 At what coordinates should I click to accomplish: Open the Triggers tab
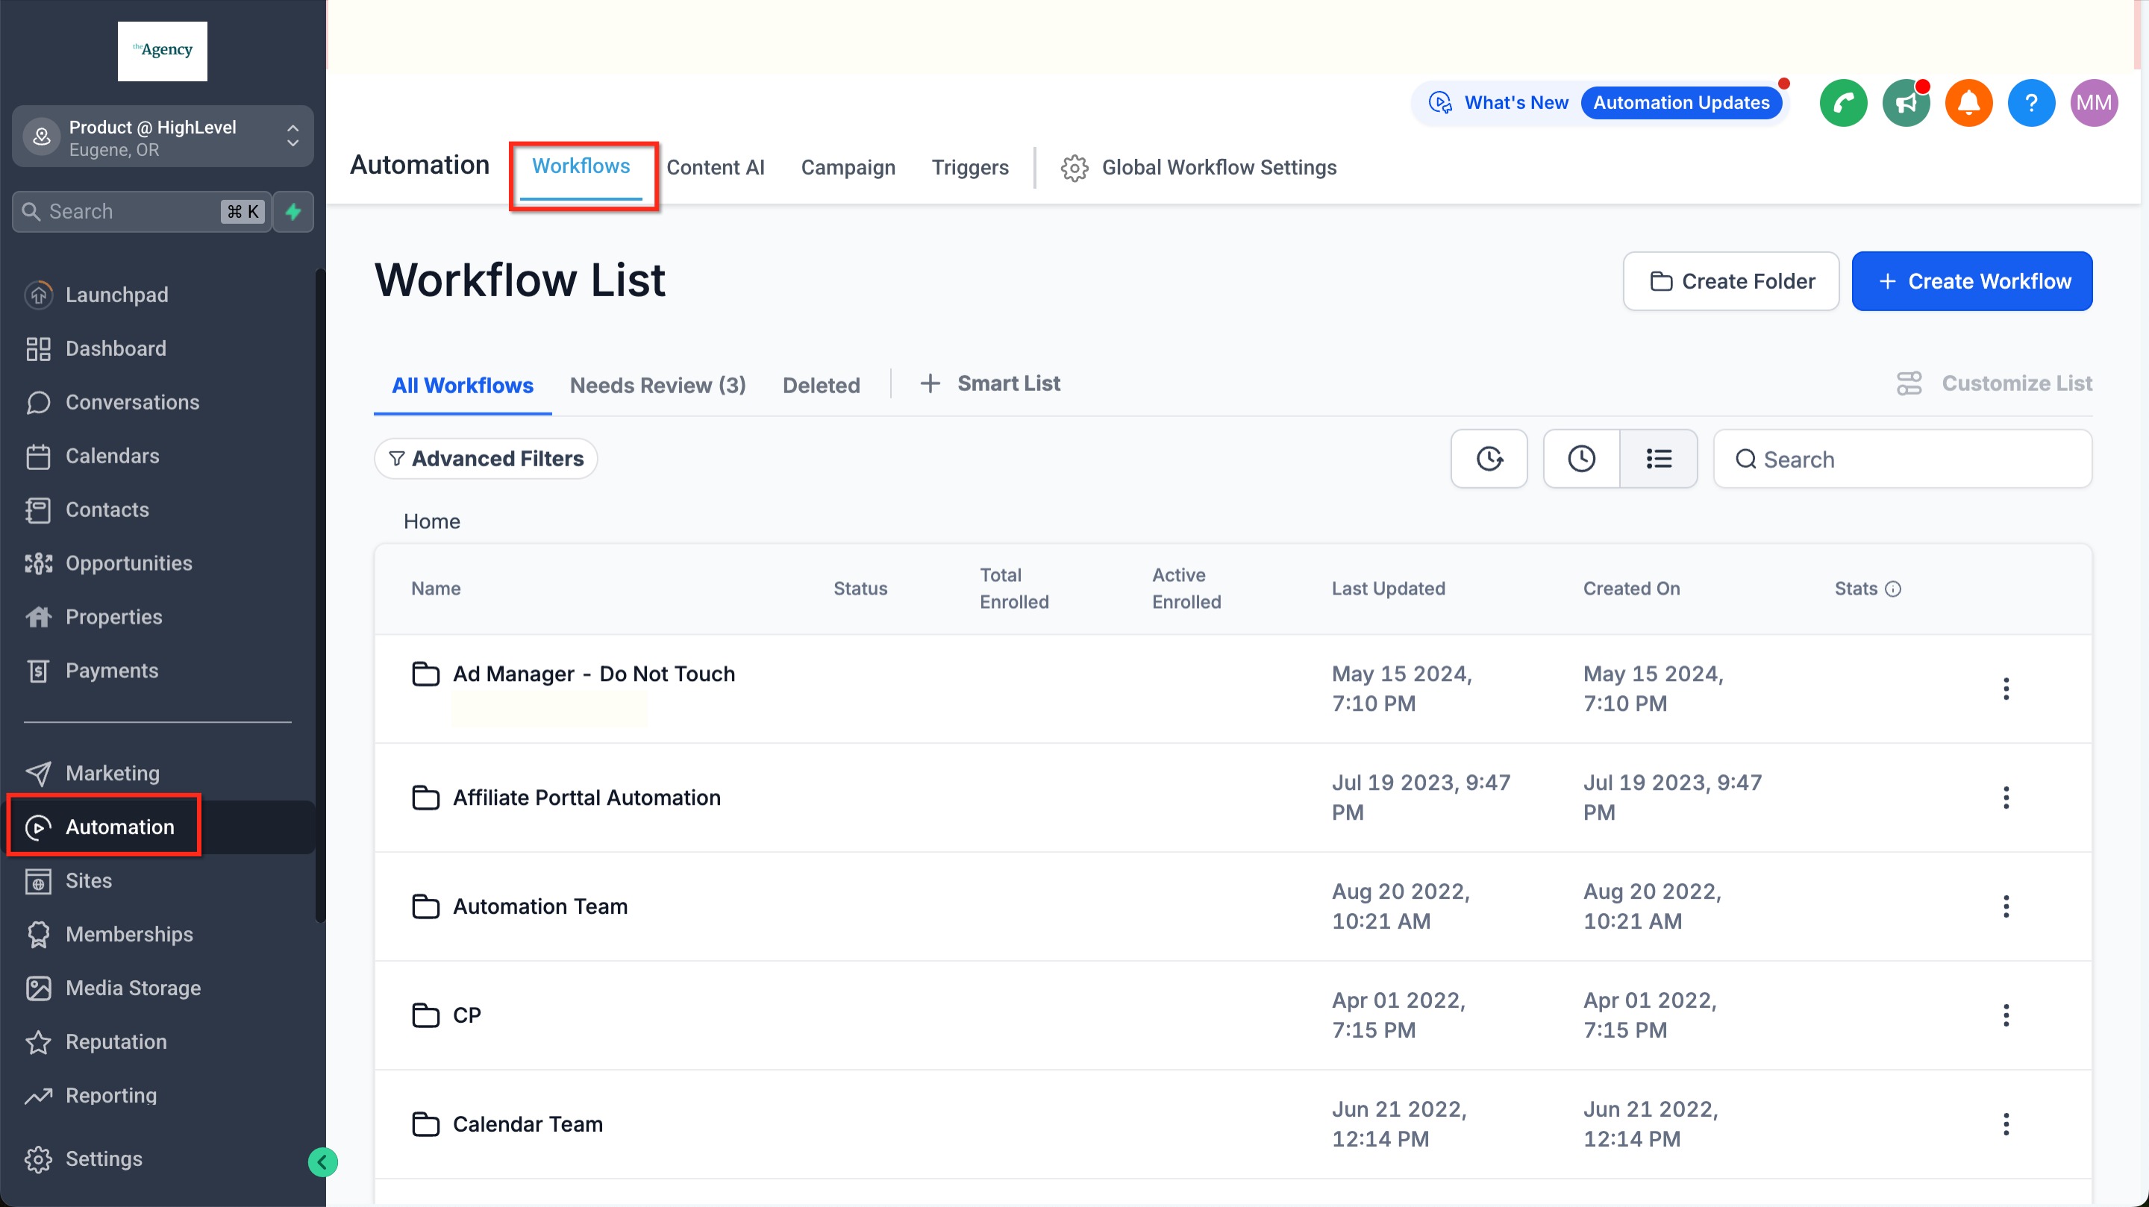(969, 168)
